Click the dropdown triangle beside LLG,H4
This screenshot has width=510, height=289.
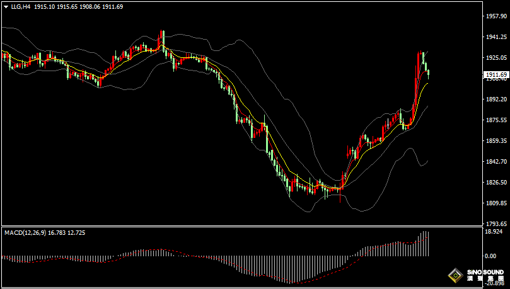[5, 6]
